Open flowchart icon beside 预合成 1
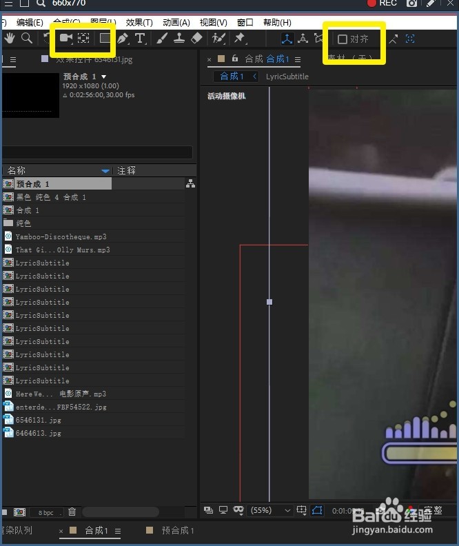The width and height of the screenshot is (459, 546). [x=190, y=183]
